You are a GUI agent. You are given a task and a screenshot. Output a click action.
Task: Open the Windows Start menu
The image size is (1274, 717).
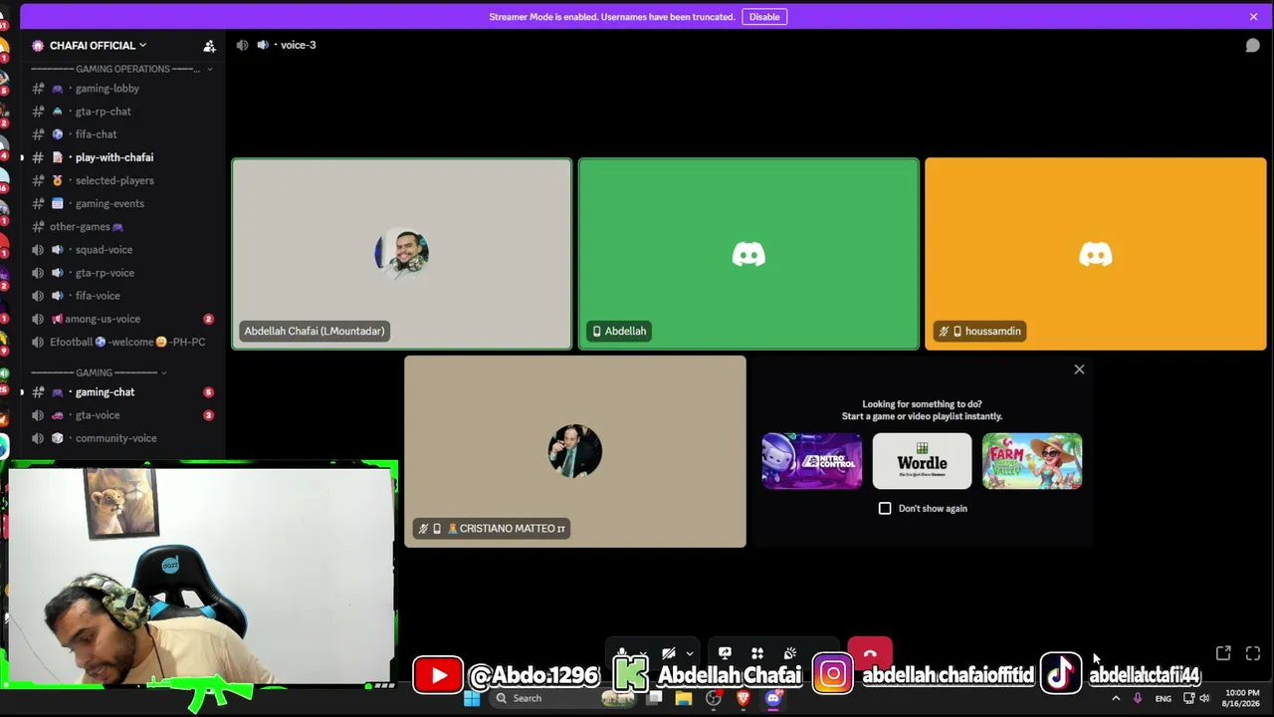pos(472,698)
